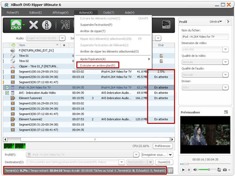Click the Ouvrir(O) button
Viewport: 235px width, 176px height.
tap(164, 162)
